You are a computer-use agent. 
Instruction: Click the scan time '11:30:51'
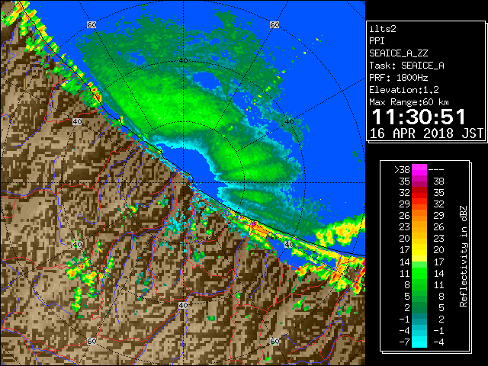pyautogui.click(x=419, y=117)
